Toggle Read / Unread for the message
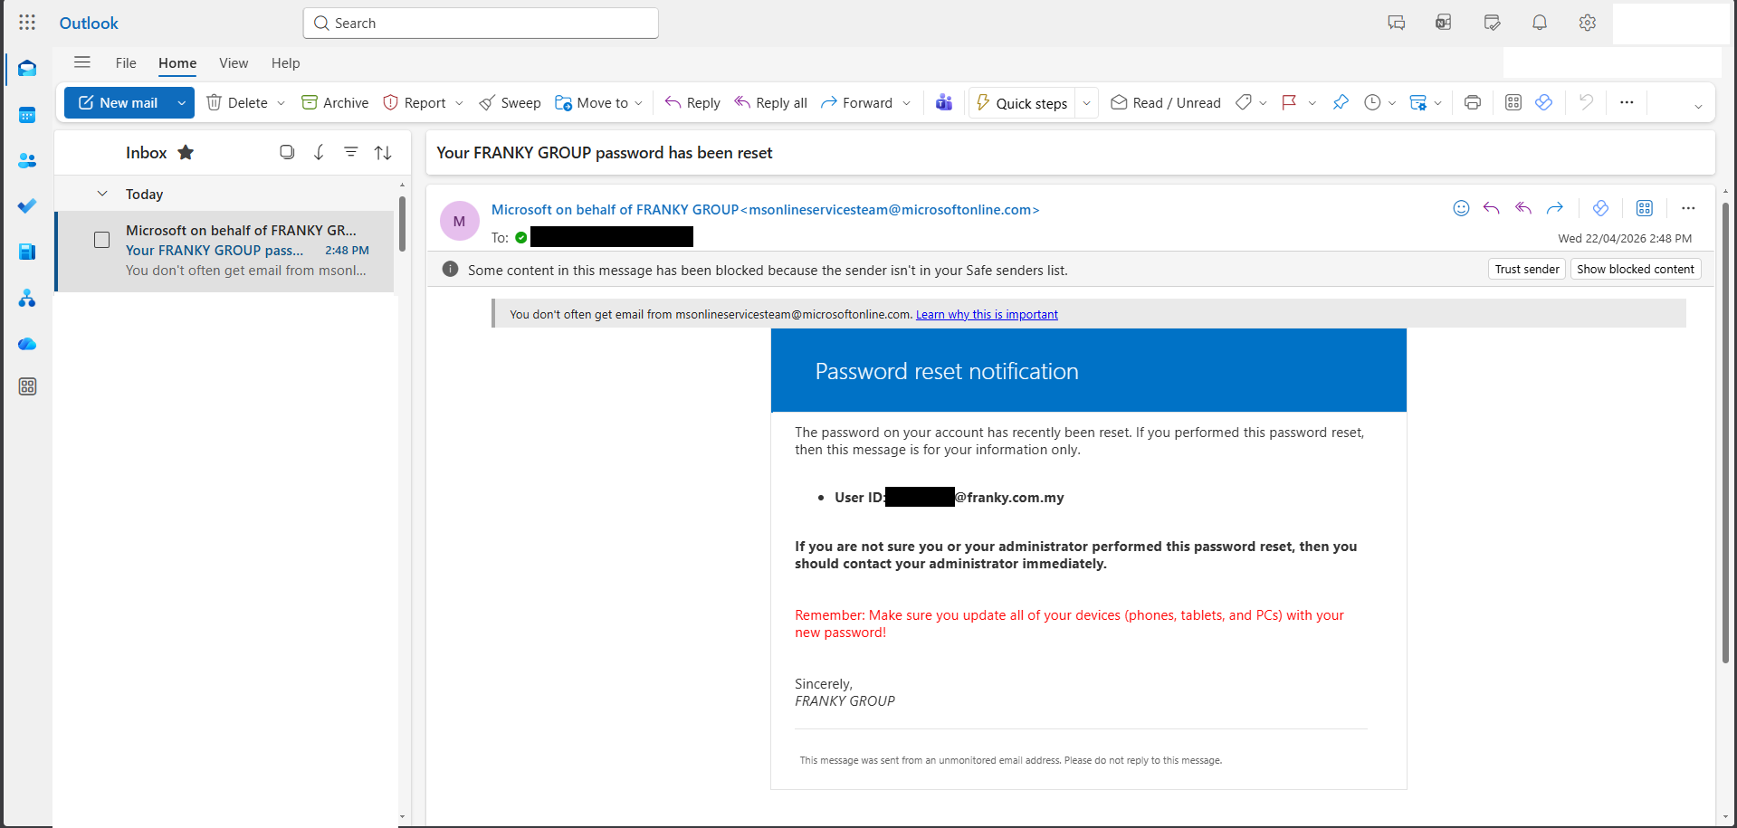 [x=1166, y=102]
